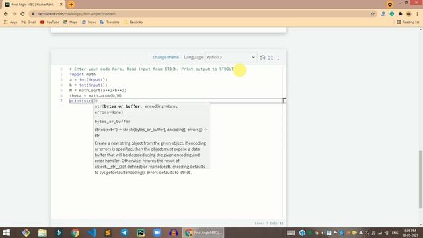Viewport: 423px width, 238px height.
Task: Open the Backlinks bookmark folder
Action: [x=133, y=22]
